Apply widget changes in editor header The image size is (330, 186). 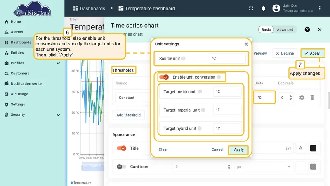pos(312,53)
